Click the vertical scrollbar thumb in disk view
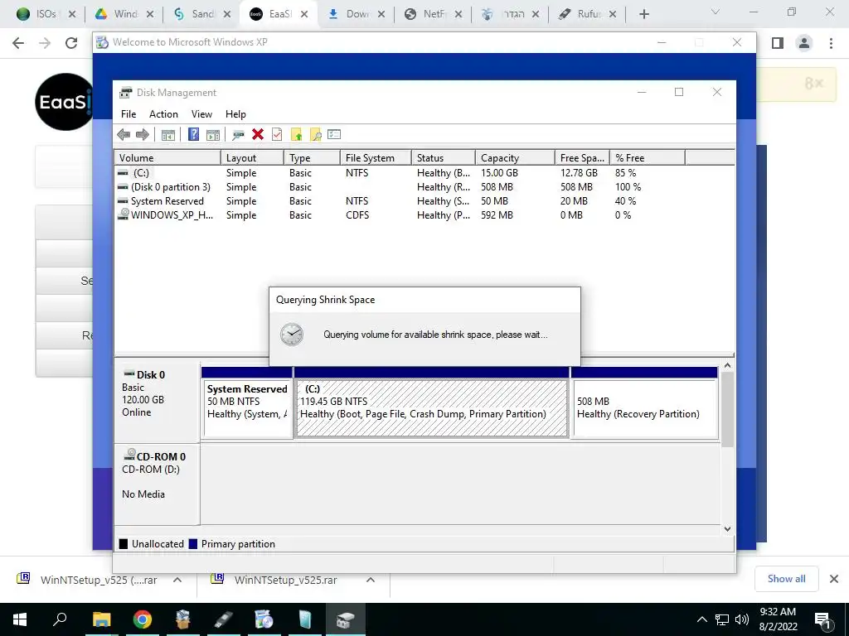This screenshot has width=849, height=636. 728,409
